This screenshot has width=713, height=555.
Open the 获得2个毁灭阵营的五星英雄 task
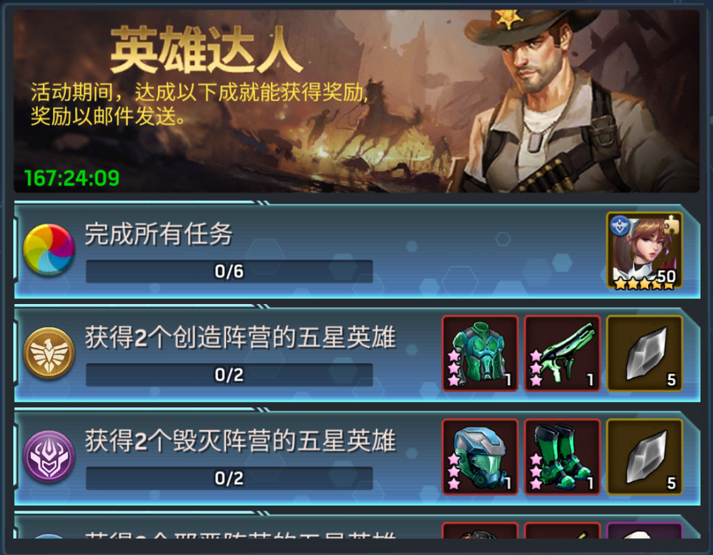241,441
